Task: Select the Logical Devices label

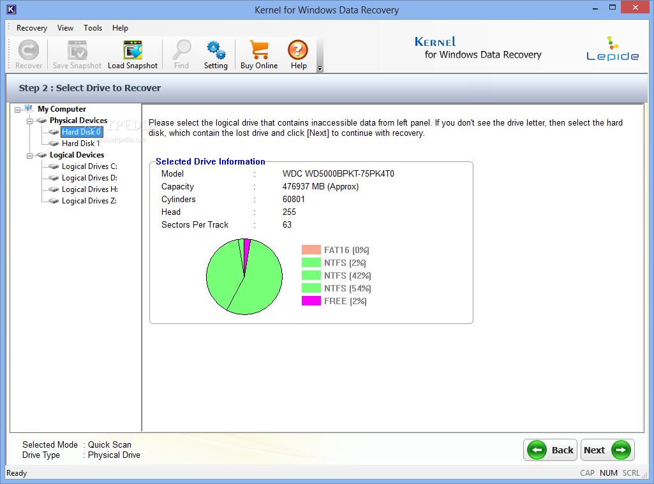Action: [x=77, y=155]
